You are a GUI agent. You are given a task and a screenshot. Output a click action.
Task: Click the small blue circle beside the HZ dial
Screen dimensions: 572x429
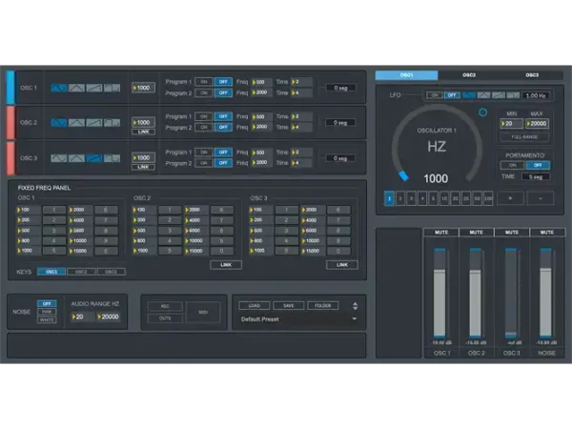482,112
